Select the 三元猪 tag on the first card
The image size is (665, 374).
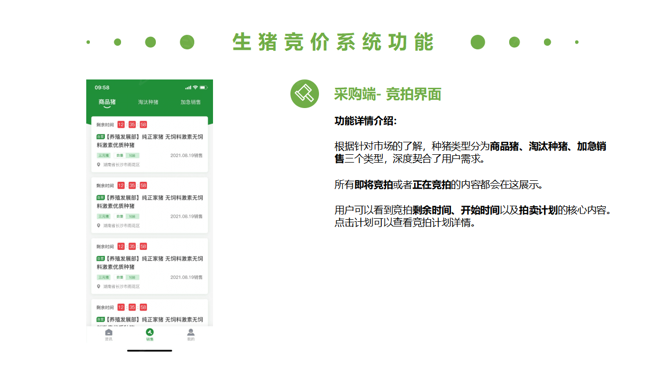pos(103,155)
